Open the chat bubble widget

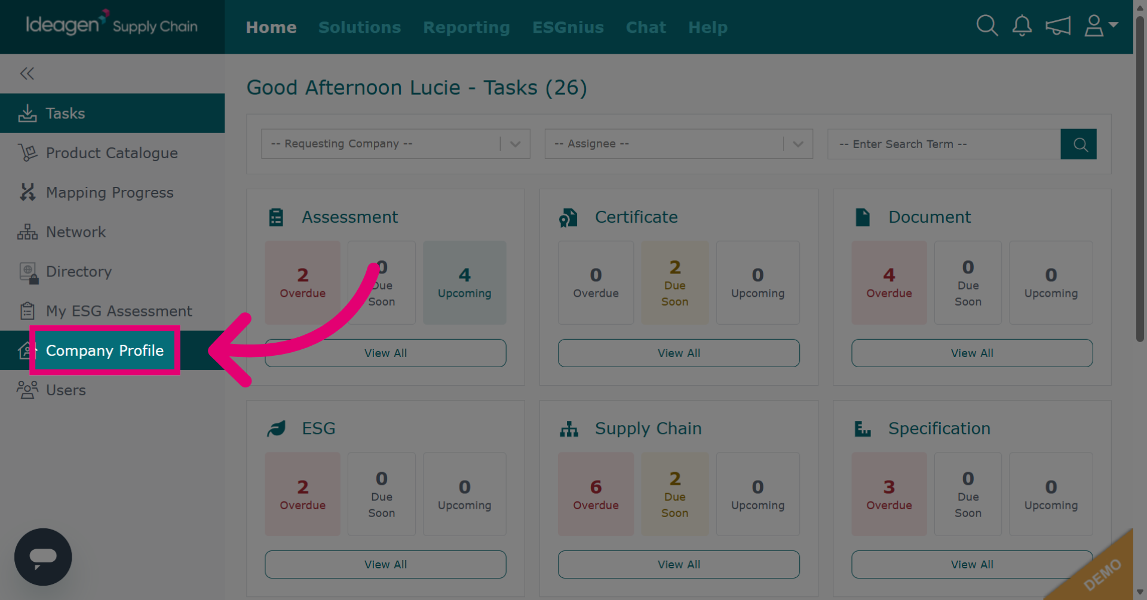click(43, 557)
